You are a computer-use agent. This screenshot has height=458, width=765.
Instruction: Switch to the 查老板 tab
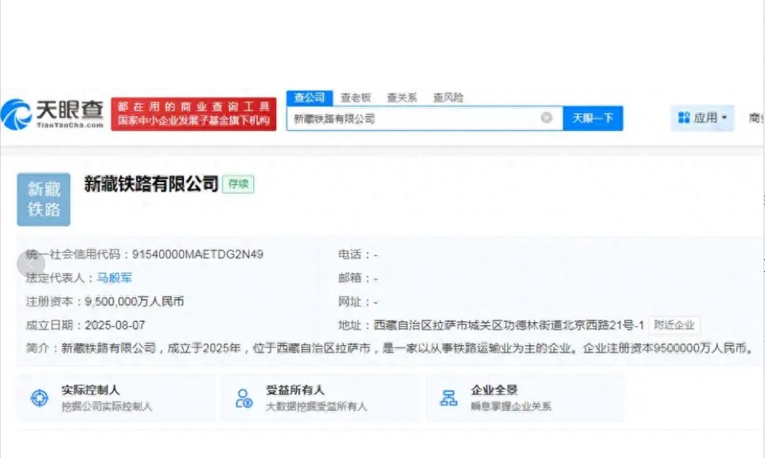pos(356,98)
